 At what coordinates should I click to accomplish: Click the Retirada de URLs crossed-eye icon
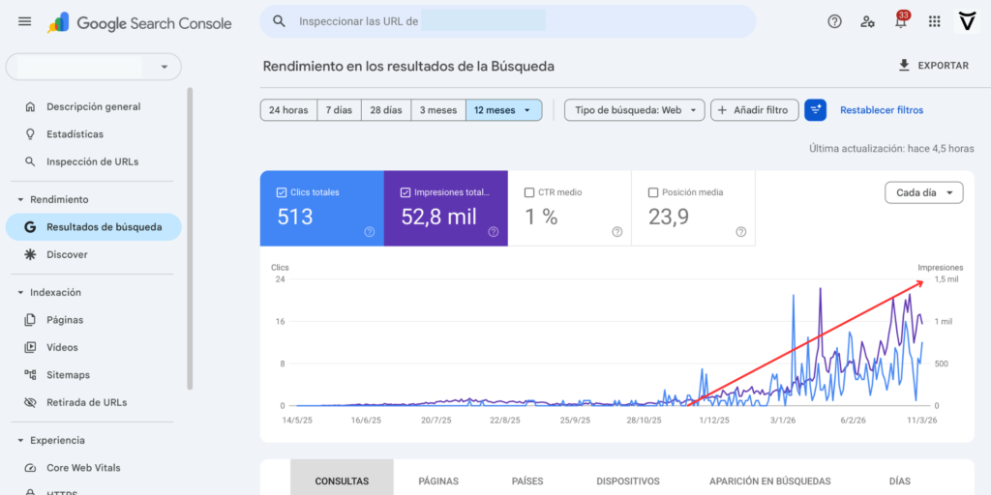[x=30, y=402]
